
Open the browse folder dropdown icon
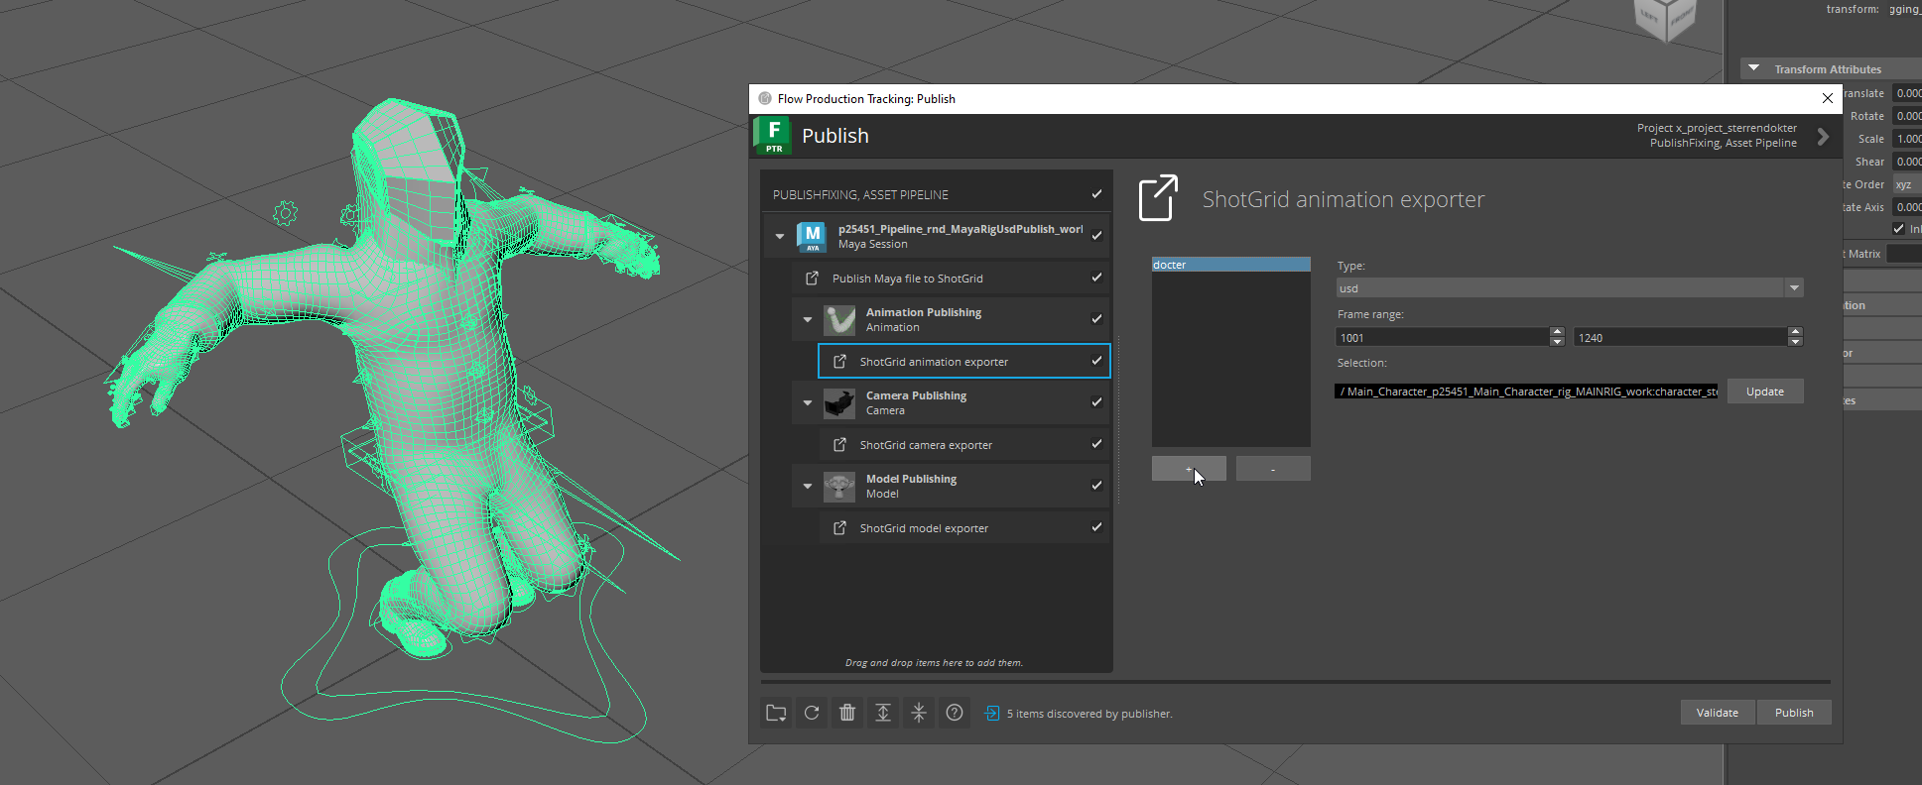[x=776, y=713]
